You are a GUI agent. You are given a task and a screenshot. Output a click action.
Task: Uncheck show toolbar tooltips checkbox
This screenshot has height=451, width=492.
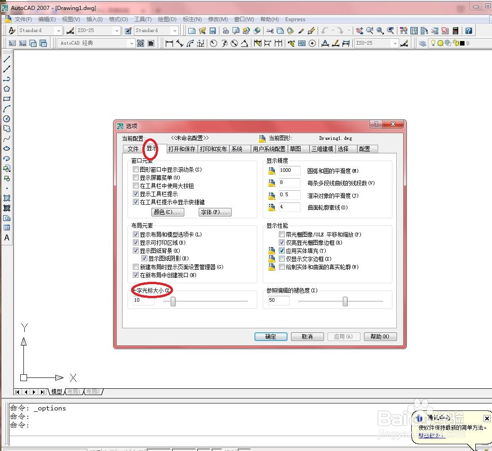(136, 194)
